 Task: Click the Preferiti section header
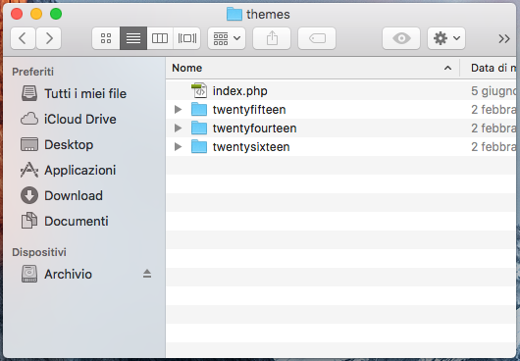point(32,72)
